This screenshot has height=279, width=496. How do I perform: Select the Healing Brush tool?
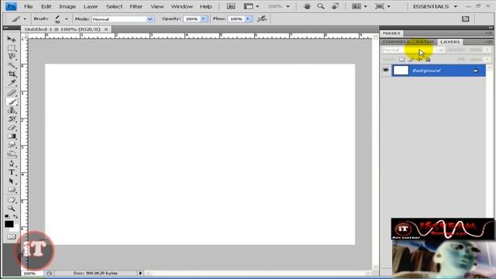(x=12, y=93)
